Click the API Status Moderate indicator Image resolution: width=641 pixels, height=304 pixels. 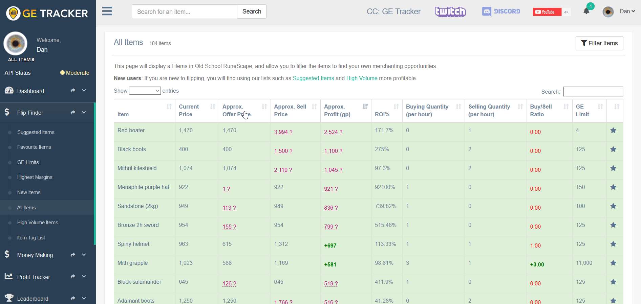(x=74, y=73)
